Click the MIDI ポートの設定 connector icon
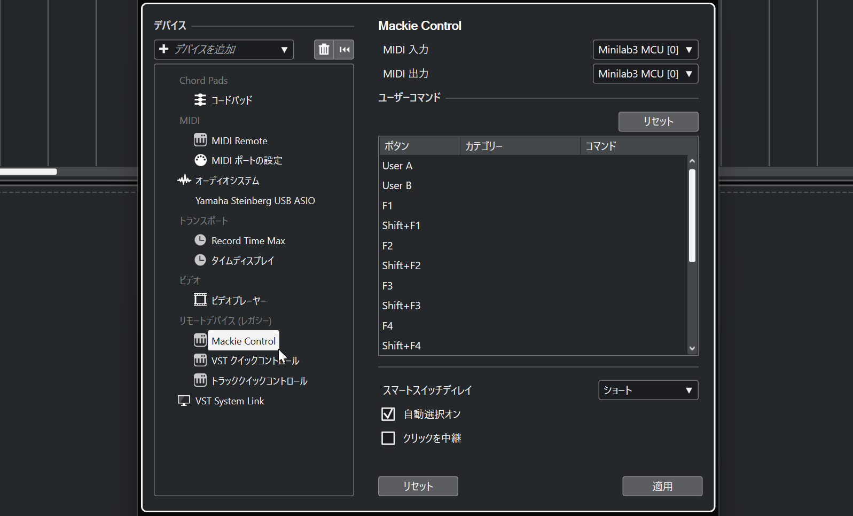853x516 pixels. (x=200, y=160)
